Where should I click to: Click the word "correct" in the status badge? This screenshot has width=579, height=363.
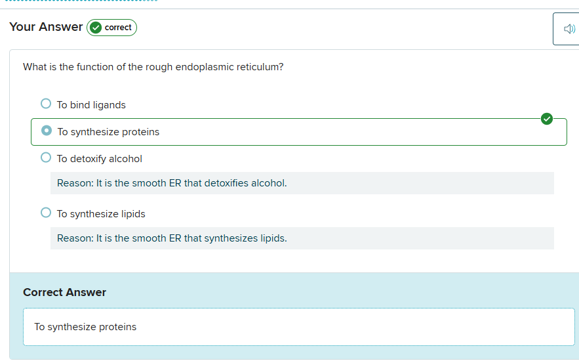tap(118, 28)
